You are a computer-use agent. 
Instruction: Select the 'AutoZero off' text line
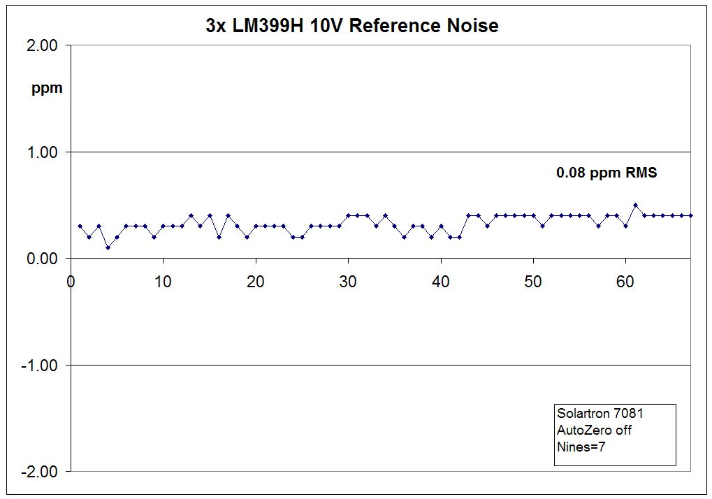(594, 431)
